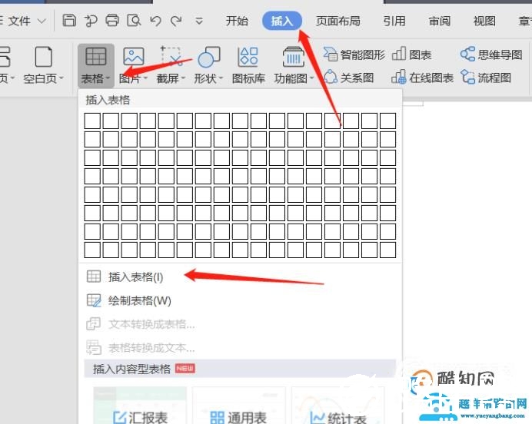
Task: Insert a 关系图 relationship diagram
Action: click(349, 78)
